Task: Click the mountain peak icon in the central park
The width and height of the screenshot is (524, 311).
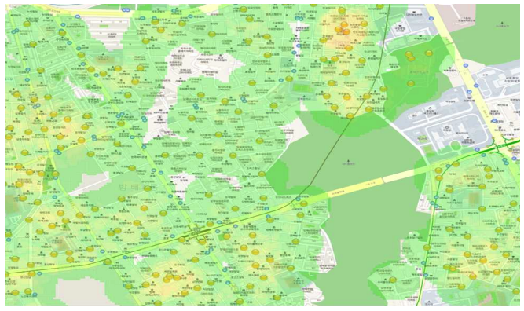Action: tap(349, 161)
